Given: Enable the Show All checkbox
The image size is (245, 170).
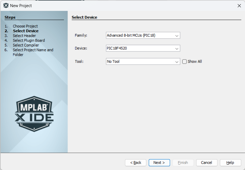Looking at the screenshot, I should click(184, 62).
